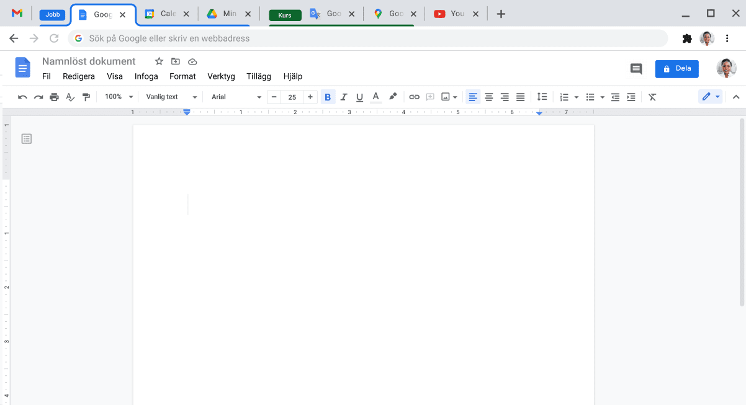Open the Verktyg menu
Viewport: 746px width, 405px height.
221,76
